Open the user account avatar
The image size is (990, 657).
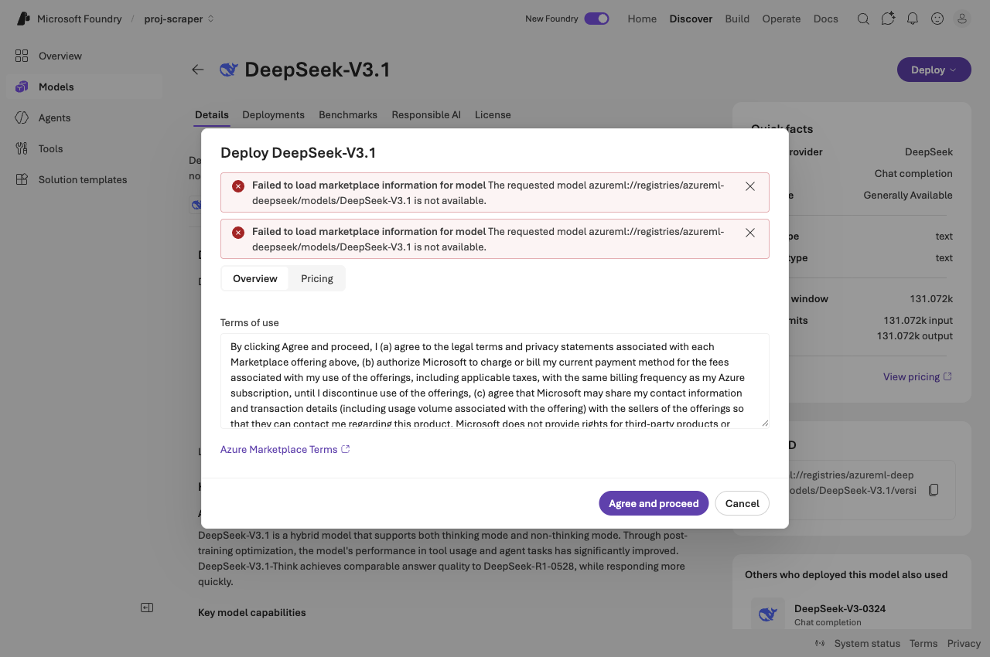pos(962,19)
